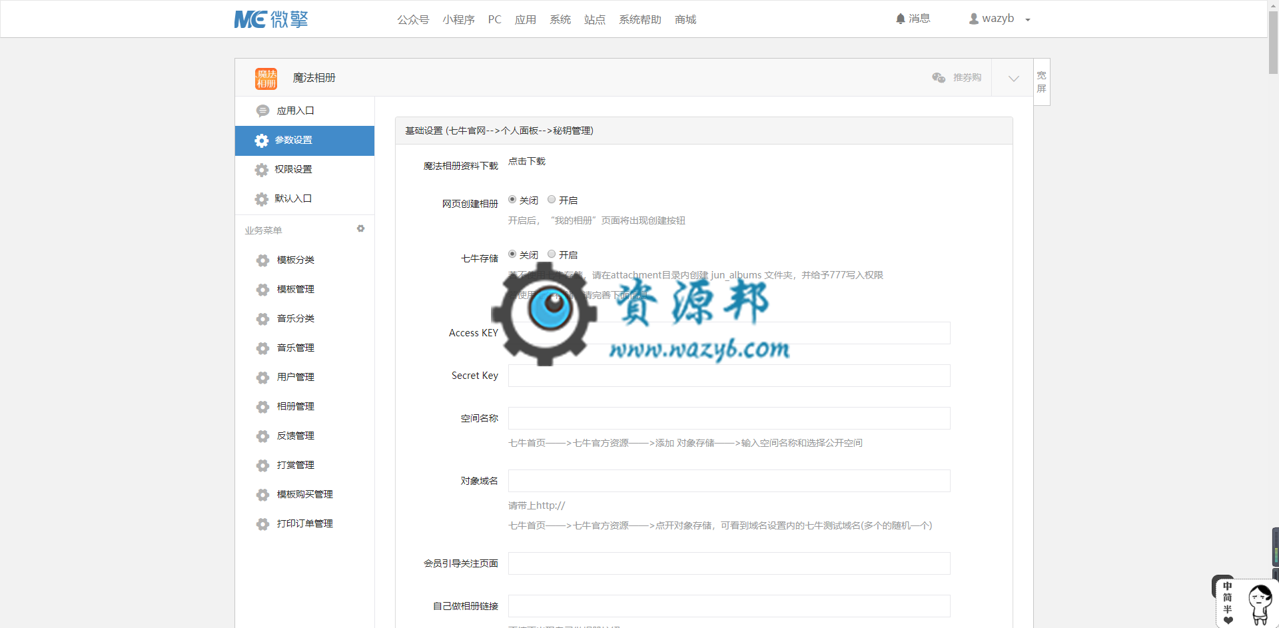Viewport: 1279px width, 628px height.
Task: Select 开启 for 网页创建相册
Action: [x=552, y=199]
